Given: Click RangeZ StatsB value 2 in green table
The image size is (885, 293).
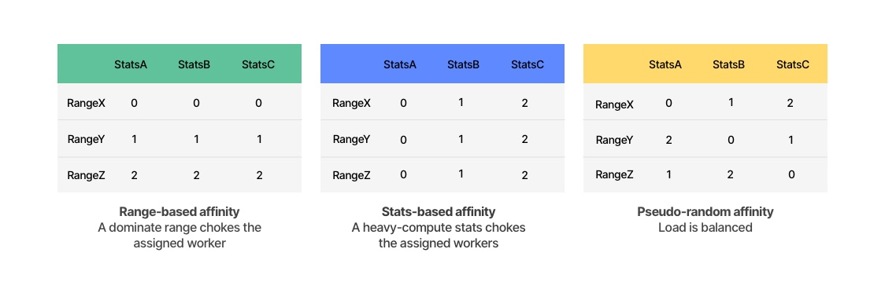Looking at the screenshot, I should 196,175.
